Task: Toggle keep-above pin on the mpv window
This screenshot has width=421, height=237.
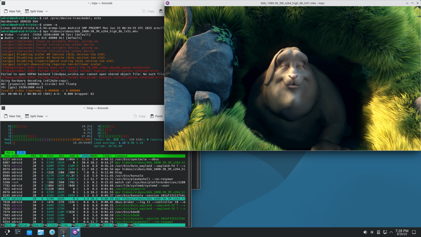Action: click(167, 3)
